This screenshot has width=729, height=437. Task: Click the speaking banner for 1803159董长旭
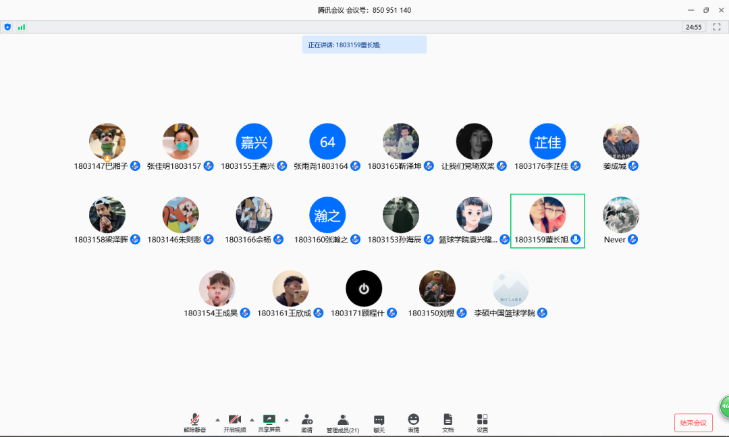coord(364,45)
